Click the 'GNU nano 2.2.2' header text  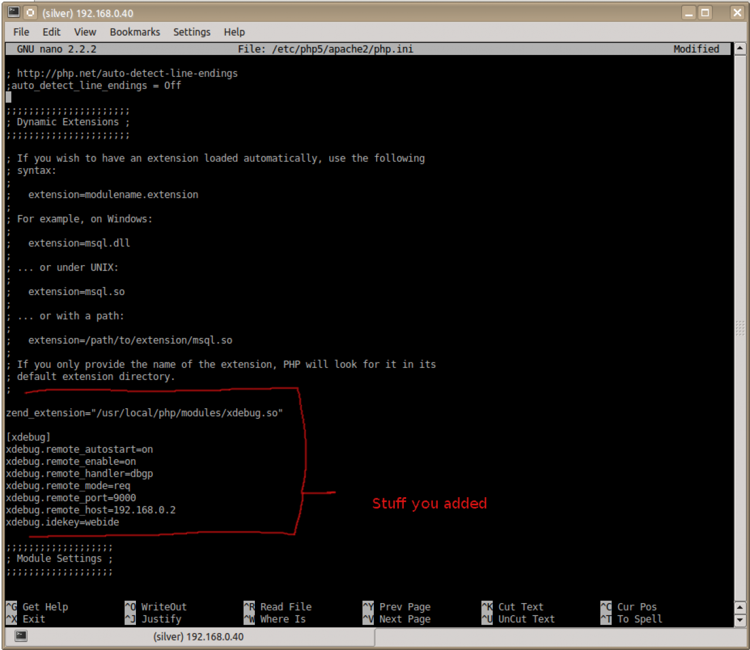57,49
